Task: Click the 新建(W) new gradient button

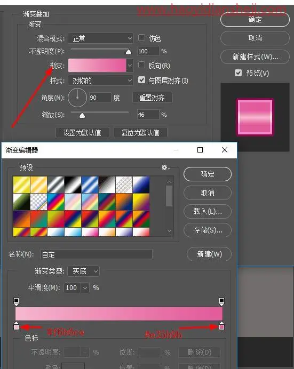Action: (209, 254)
